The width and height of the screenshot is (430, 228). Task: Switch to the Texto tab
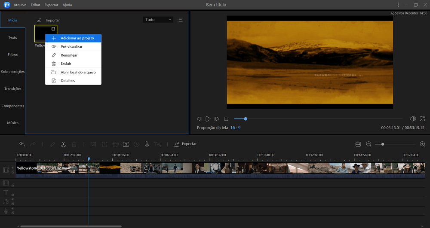pyautogui.click(x=12, y=37)
